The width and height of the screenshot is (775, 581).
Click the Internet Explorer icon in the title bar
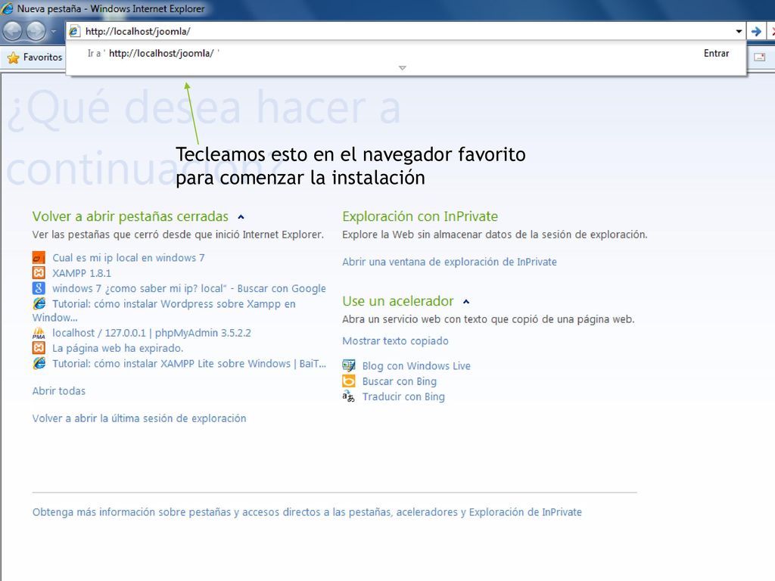click(8, 8)
